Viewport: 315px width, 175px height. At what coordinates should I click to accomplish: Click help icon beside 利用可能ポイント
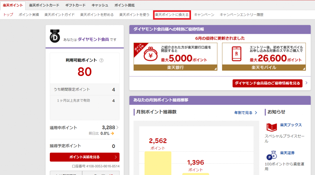[102, 60]
